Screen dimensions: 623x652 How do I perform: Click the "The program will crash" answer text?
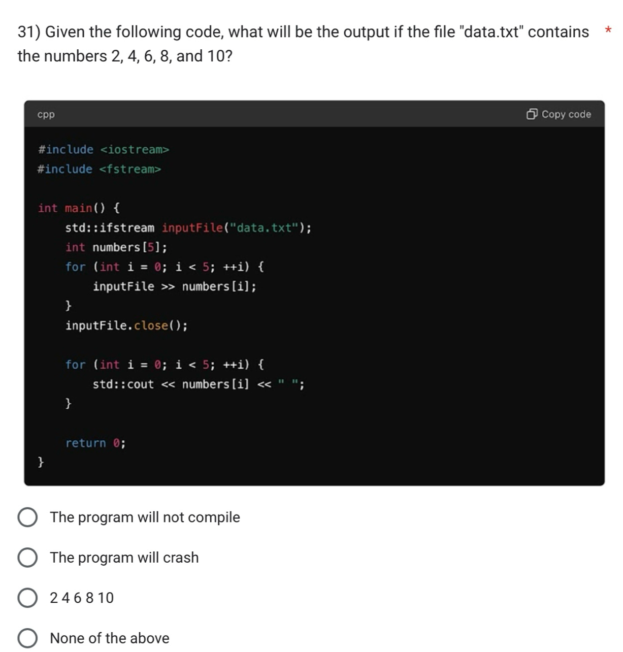[124, 558]
